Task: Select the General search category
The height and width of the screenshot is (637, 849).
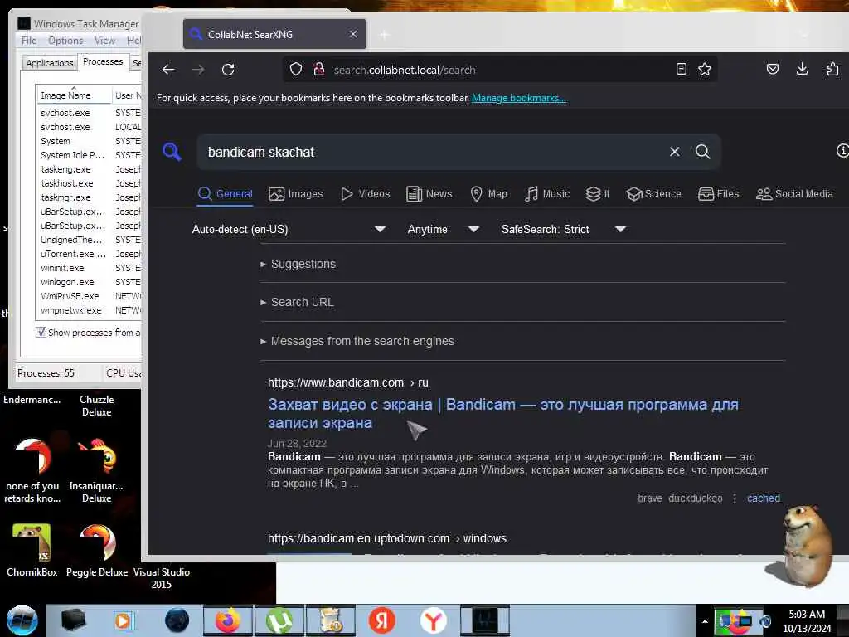Action: (x=226, y=194)
